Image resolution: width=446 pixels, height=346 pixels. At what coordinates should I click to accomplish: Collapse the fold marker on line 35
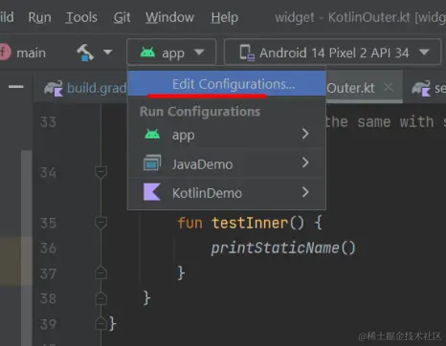(100, 223)
